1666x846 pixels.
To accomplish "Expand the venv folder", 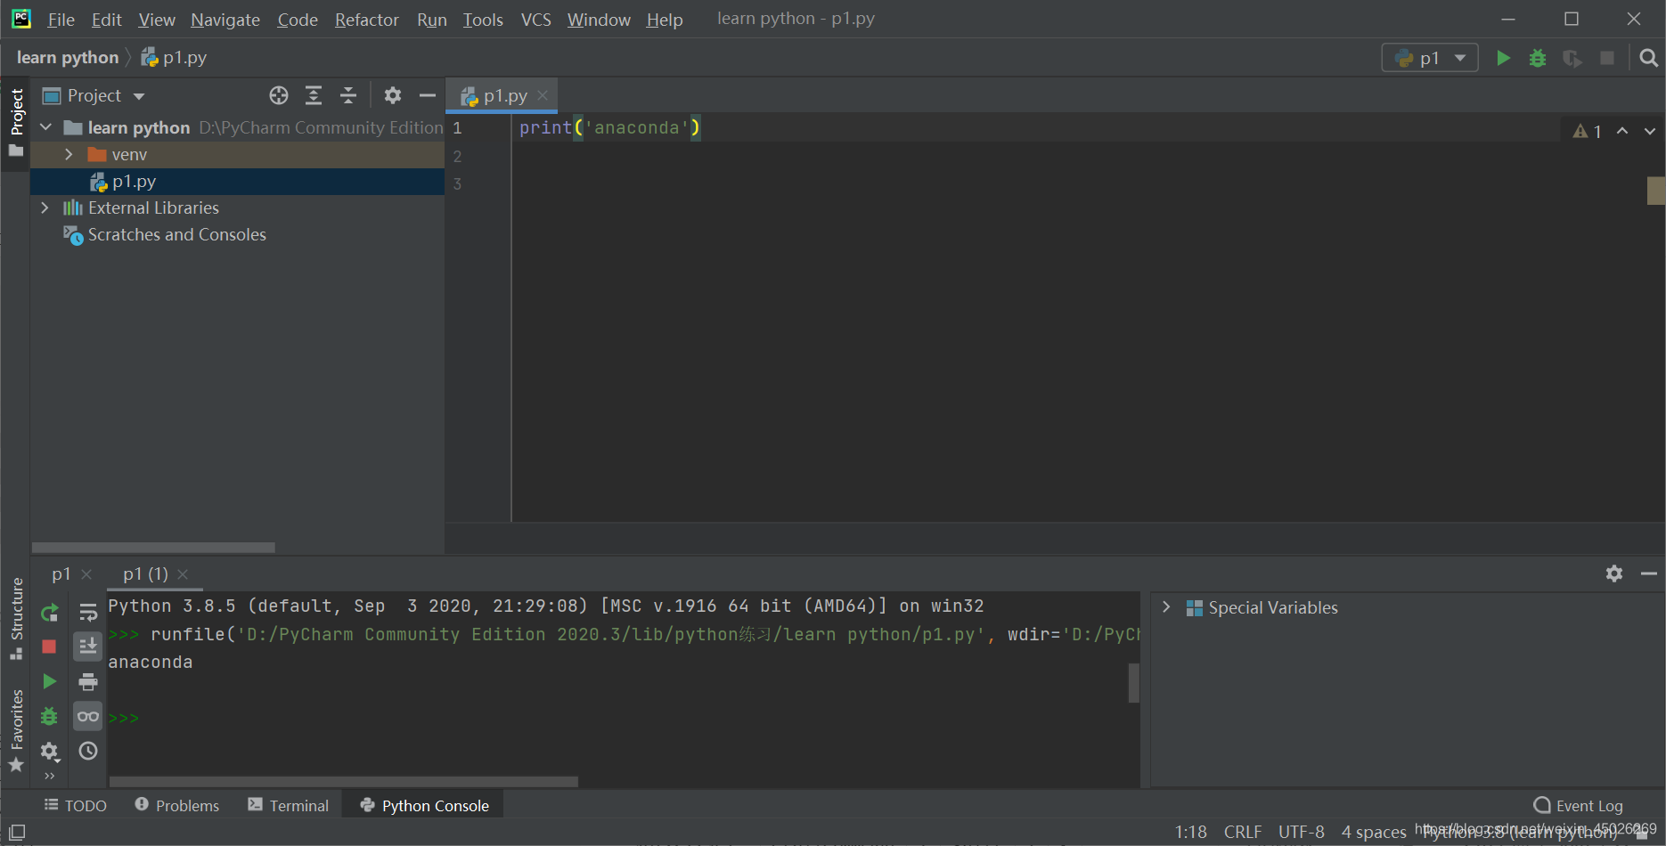I will point(69,154).
